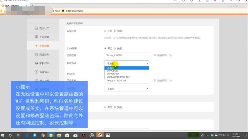Select 关闭 radio in the lower section
The image size is (248, 139).
click(115, 107)
